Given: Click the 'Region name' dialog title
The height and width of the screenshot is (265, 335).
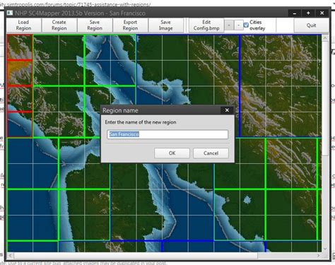Looking at the screenshot, I should 120,110.
